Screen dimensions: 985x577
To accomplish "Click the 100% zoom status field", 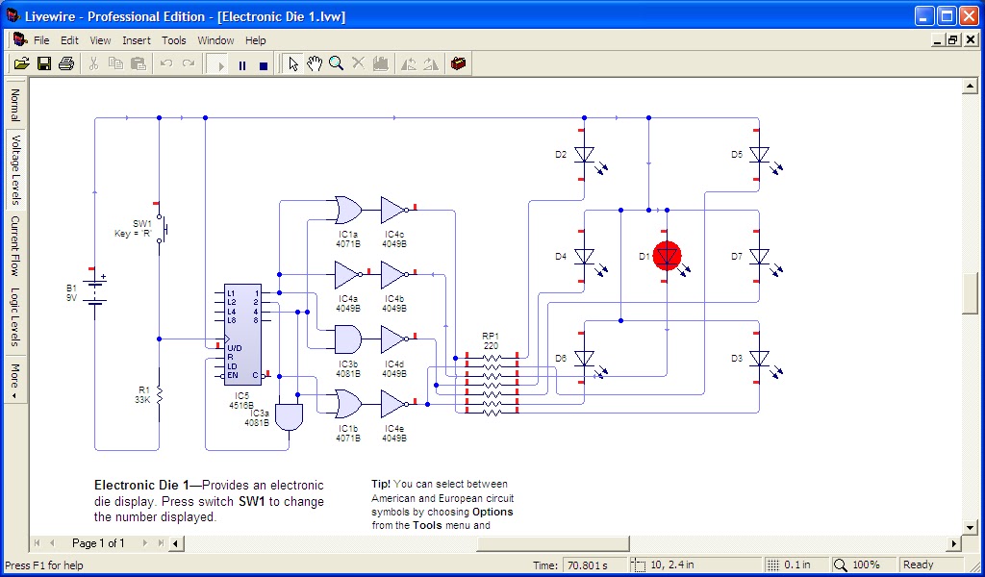I will tap(865, 565).
